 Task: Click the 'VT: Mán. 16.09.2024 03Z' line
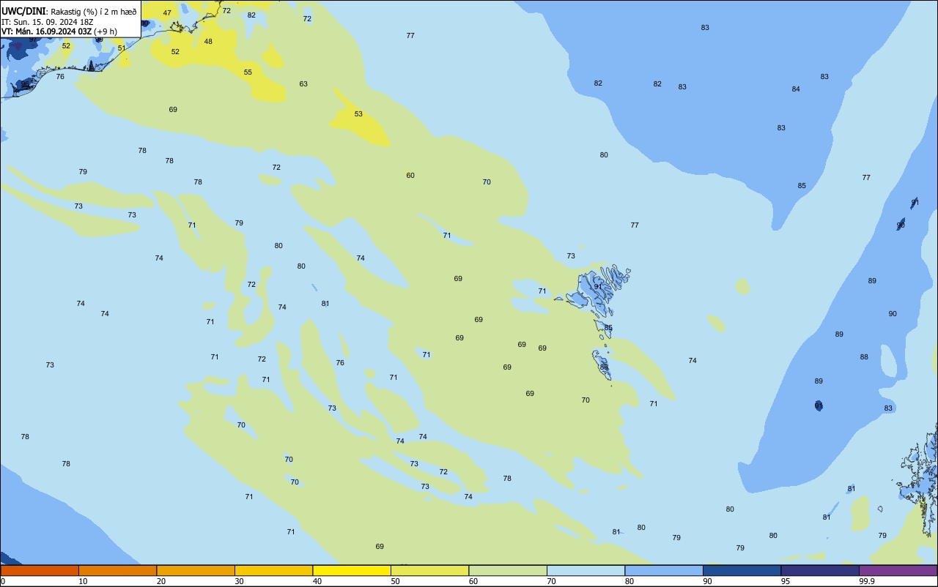tap(46, 31)
